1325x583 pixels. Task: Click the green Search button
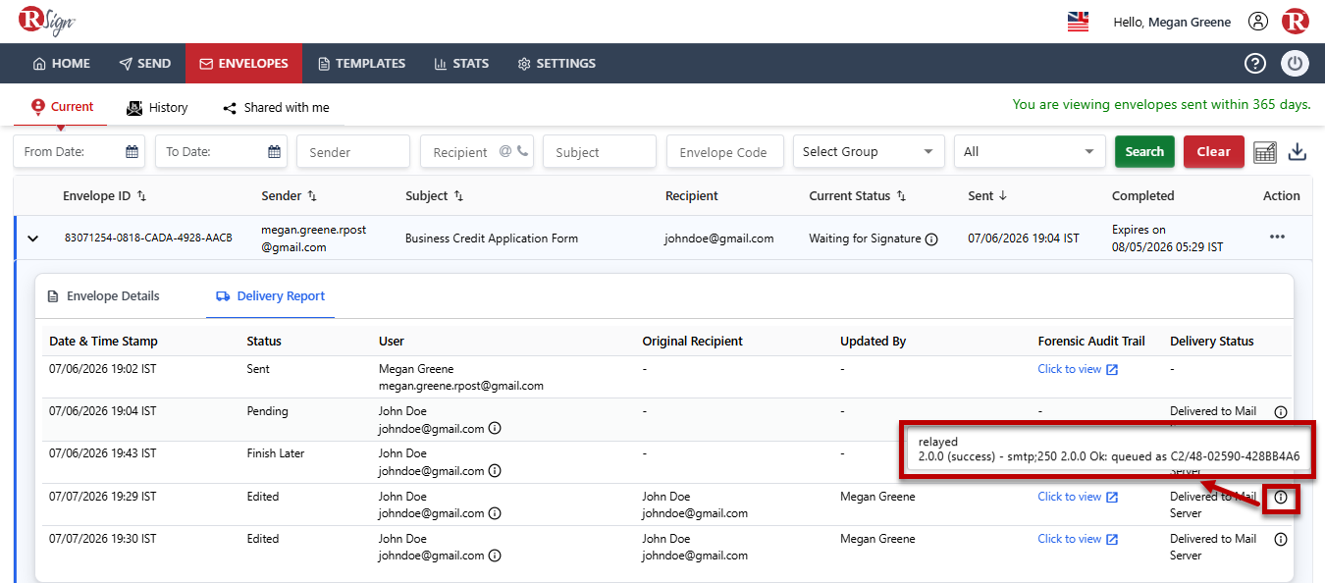(x=1144, y=152)
